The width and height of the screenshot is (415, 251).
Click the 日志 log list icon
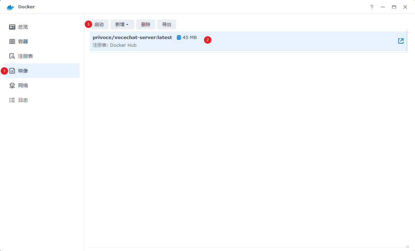coord(12,100)
